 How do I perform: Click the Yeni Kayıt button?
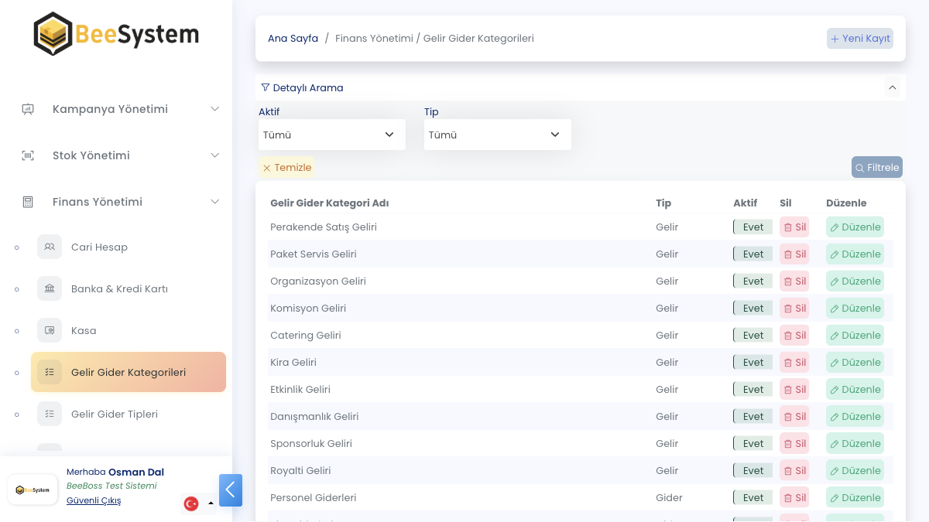point(860,39)
